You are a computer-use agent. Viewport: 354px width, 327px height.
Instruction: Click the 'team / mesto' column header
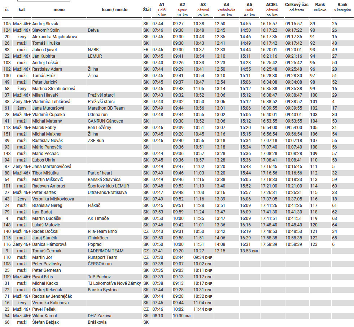tap(114, 10)
